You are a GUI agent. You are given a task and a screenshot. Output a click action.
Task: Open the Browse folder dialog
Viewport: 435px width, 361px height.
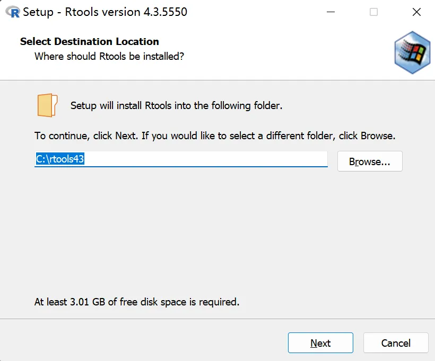click(370, 161)
